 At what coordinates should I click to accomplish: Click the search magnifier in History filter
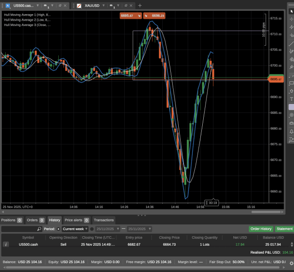[39, 229]
